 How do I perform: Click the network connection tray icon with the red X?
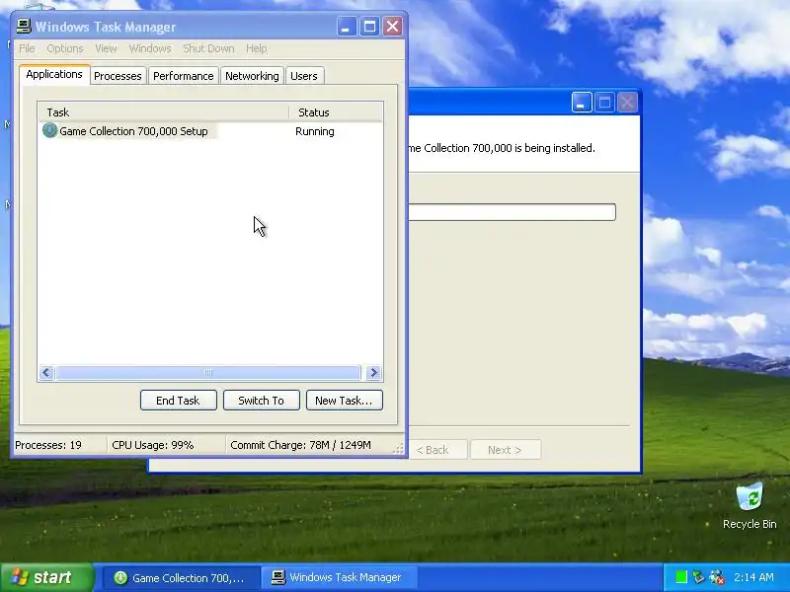point(717,577)
